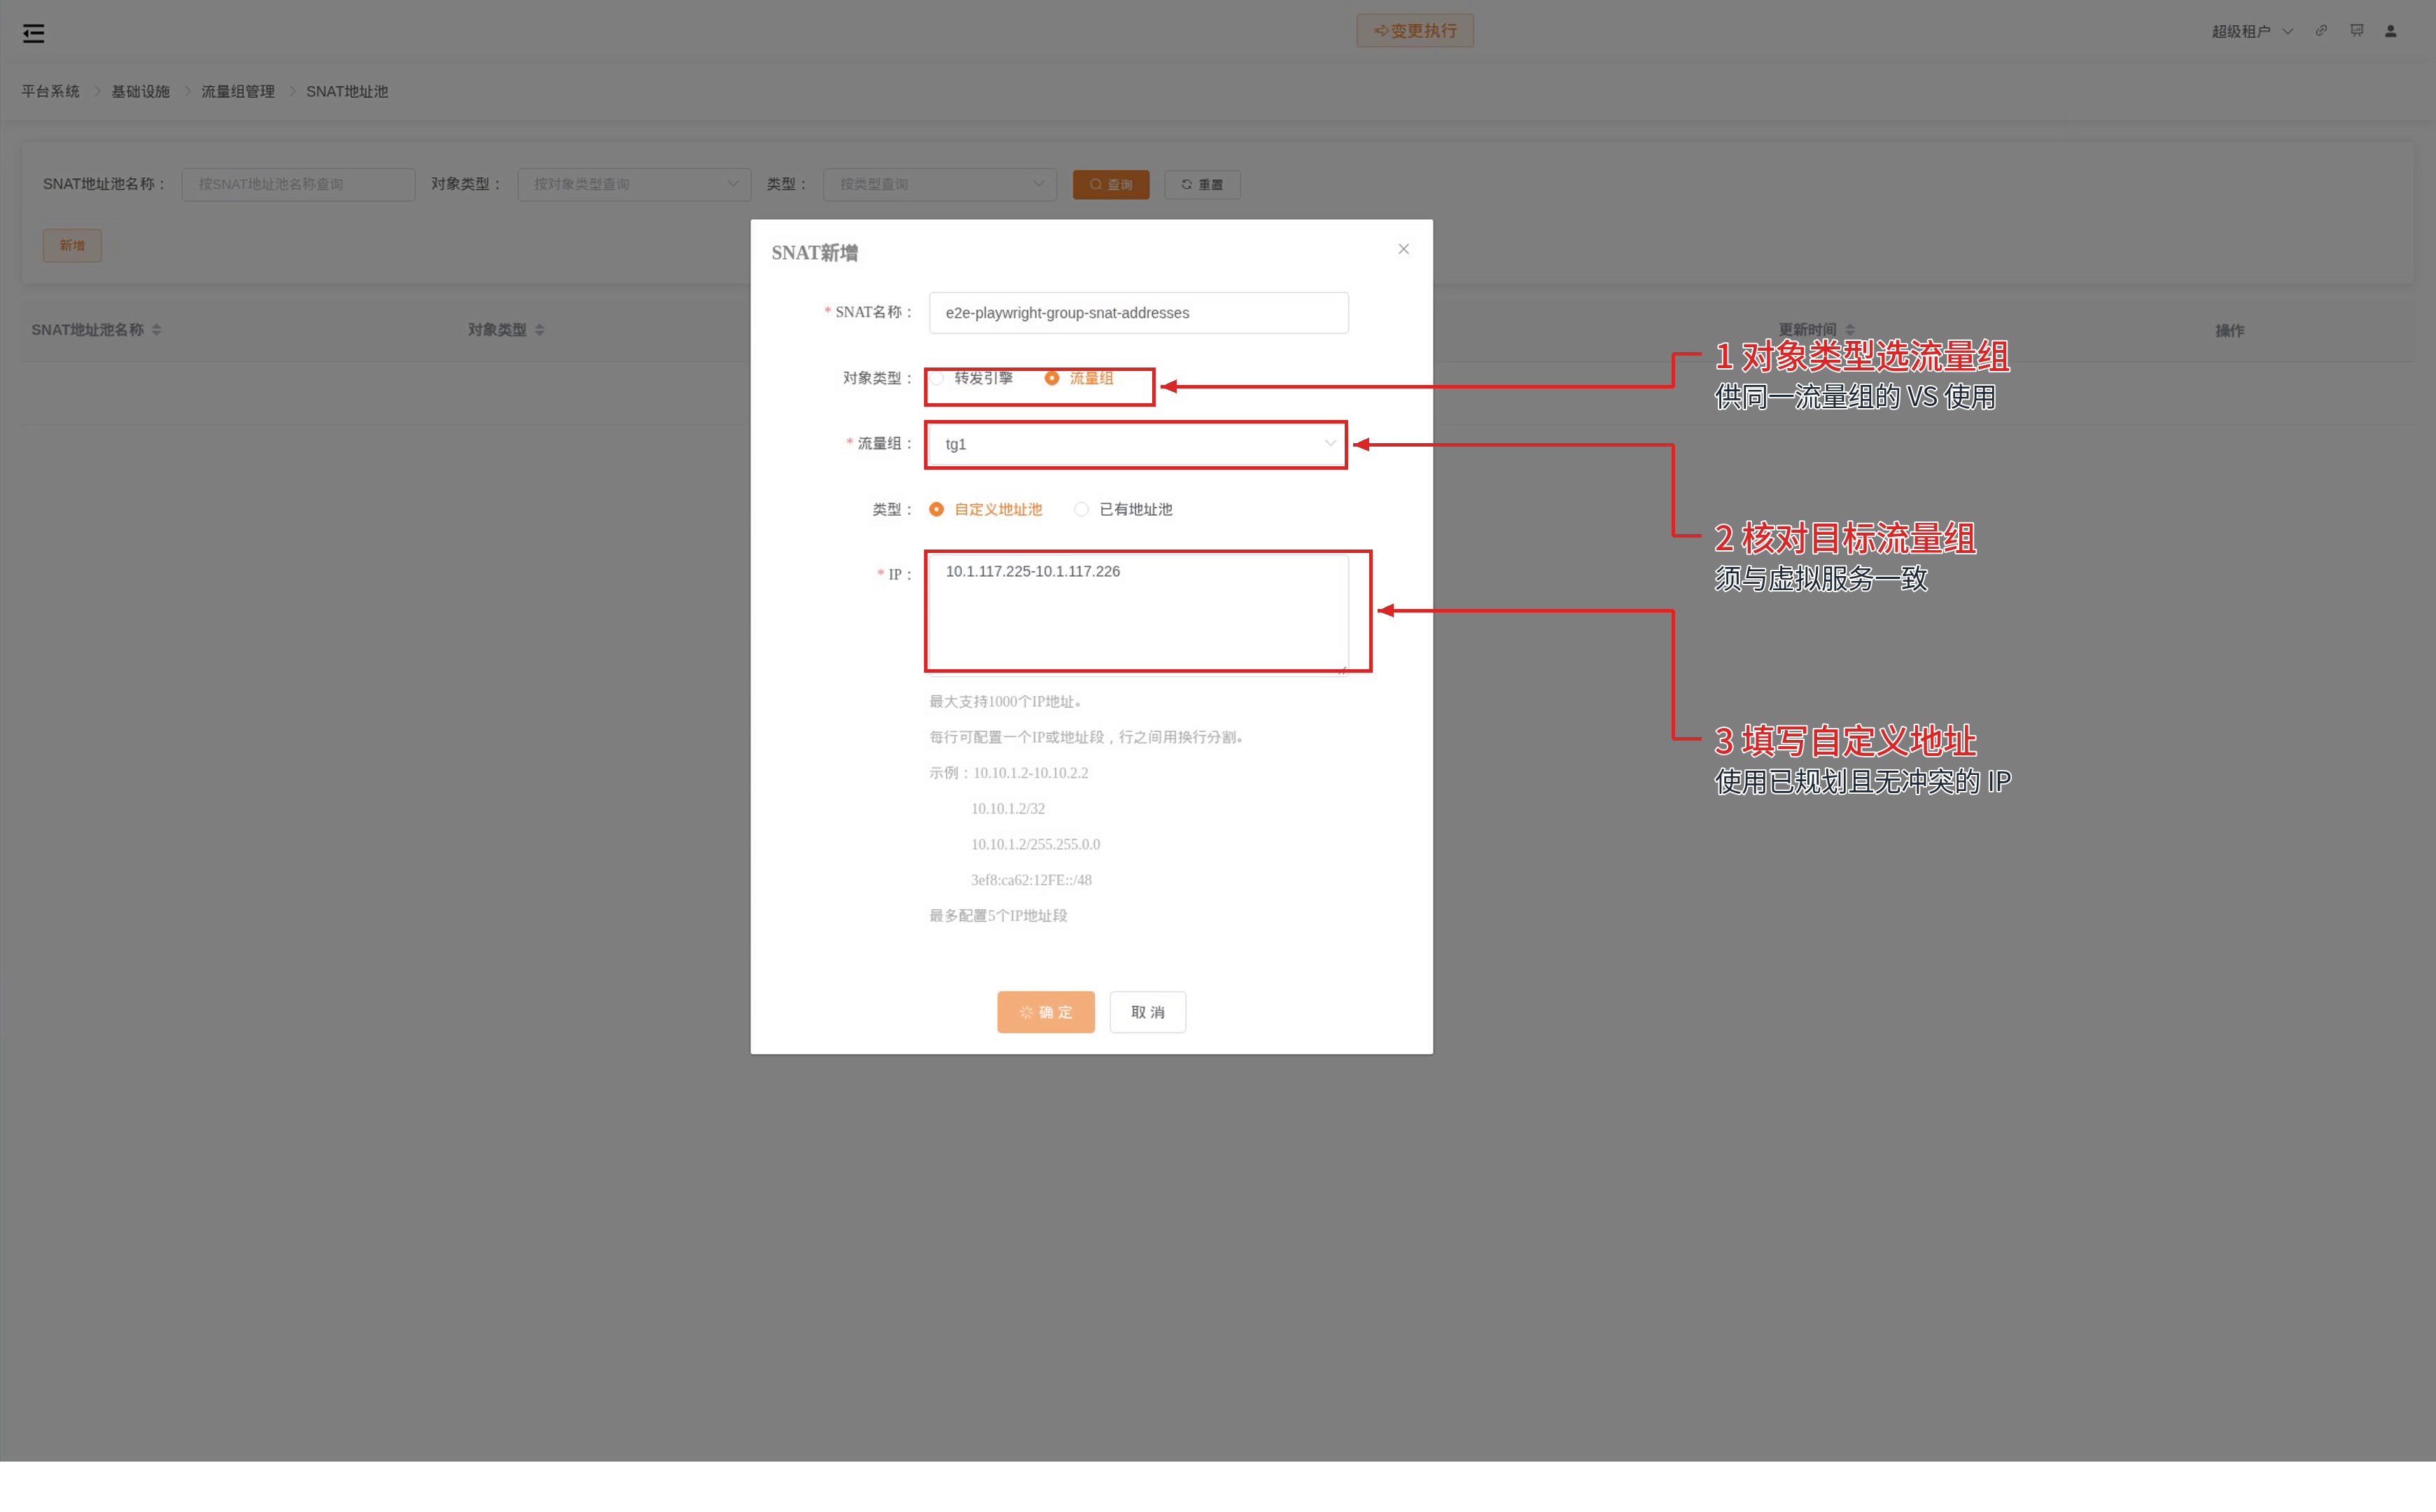Open the user profile icon
The image size is (2436, 1512).
pyautogui.click(x=2390, y=31)
